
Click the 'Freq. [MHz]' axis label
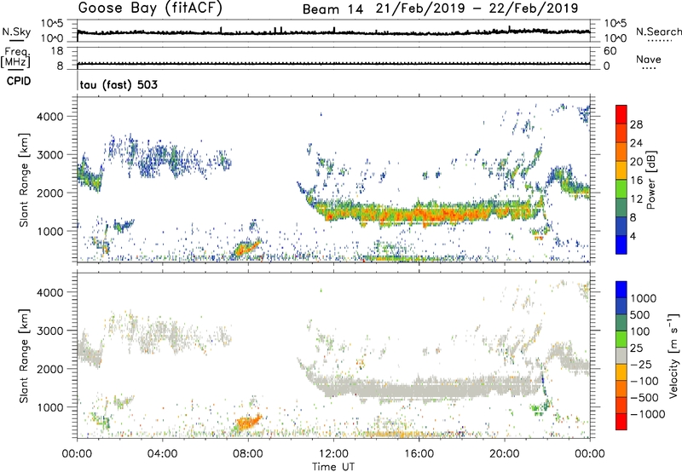pyautogui.click(x=16, y=58)
